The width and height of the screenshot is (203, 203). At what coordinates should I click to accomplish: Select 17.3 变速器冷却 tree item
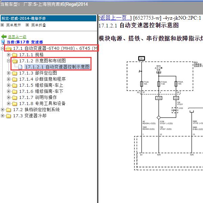coord(30,116)
